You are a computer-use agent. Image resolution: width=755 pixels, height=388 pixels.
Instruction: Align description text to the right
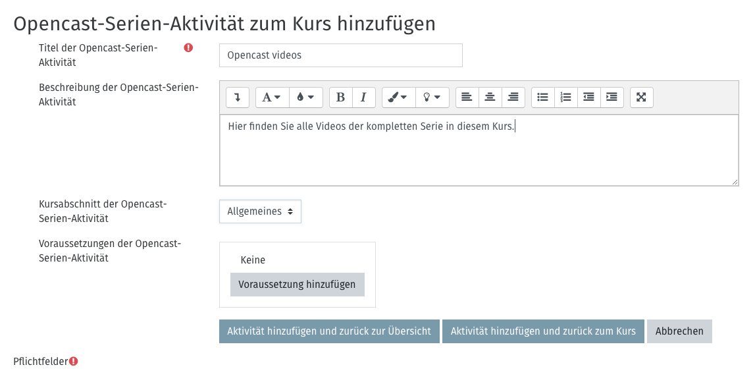click(x=513, y=97)
